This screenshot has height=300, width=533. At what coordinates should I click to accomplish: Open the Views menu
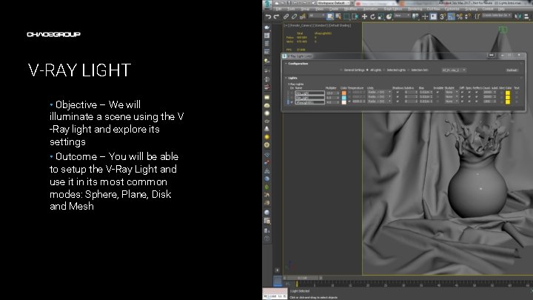[320, 9]
